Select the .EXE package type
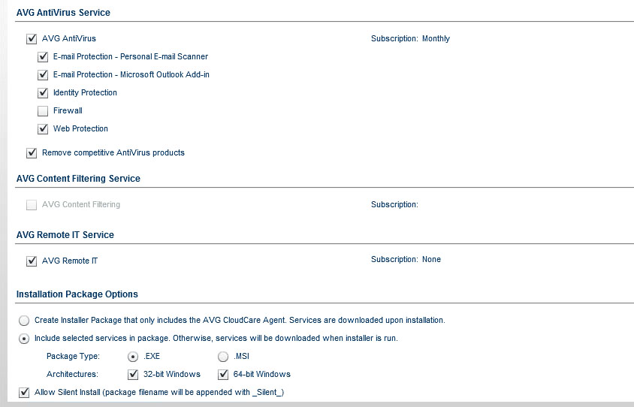 click(133, 356)
